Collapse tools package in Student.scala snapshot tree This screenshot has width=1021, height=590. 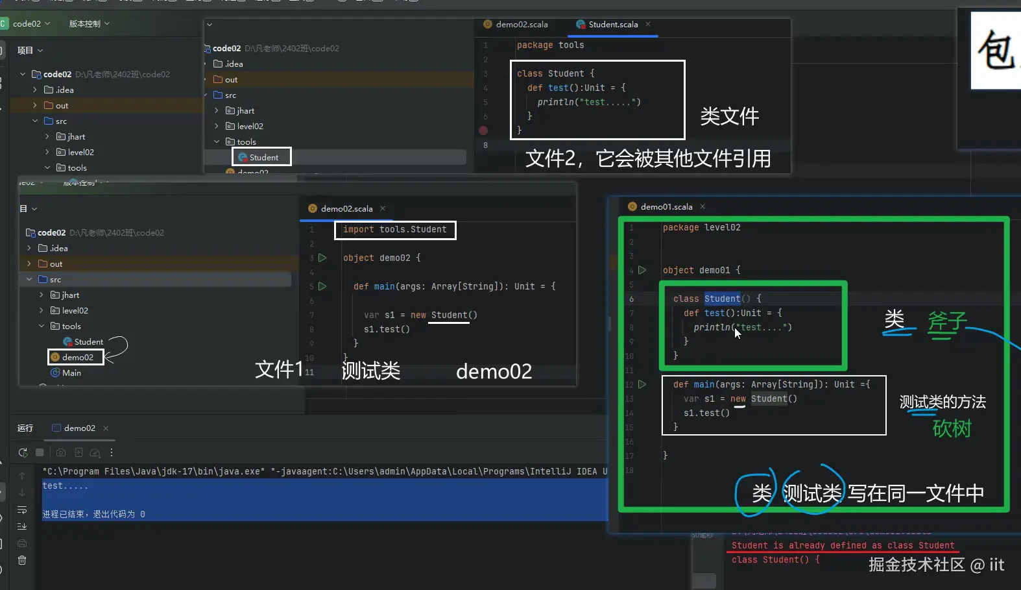(217, 141)
